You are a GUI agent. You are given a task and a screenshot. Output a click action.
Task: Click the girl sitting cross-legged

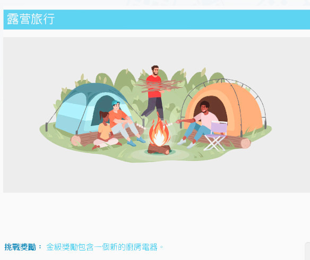click(x=106, y=131)
